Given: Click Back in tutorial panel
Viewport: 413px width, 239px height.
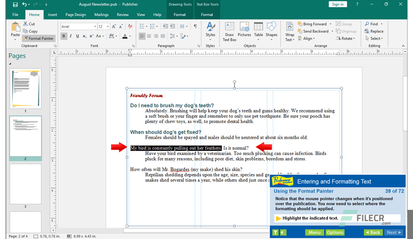Looking at the screenshot, I should pos(373,233).
